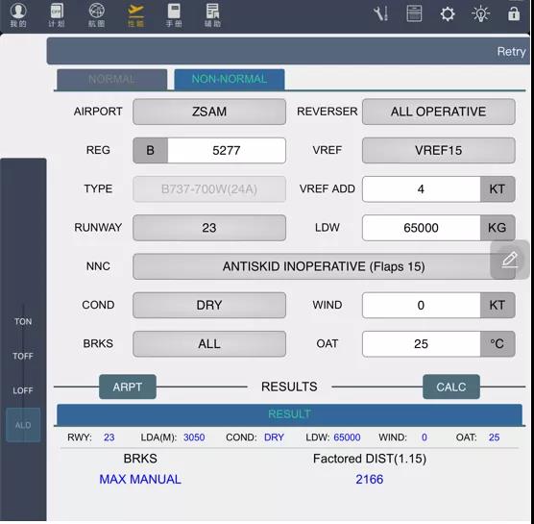534x524 pixels.
Task: Select TOFF in the left sidebar
Action: 23,356
